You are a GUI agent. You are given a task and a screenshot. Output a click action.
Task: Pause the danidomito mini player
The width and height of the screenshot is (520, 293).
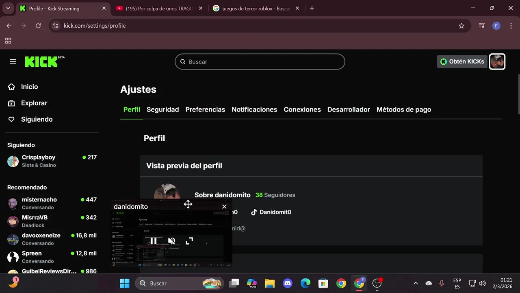pos(154,241)
